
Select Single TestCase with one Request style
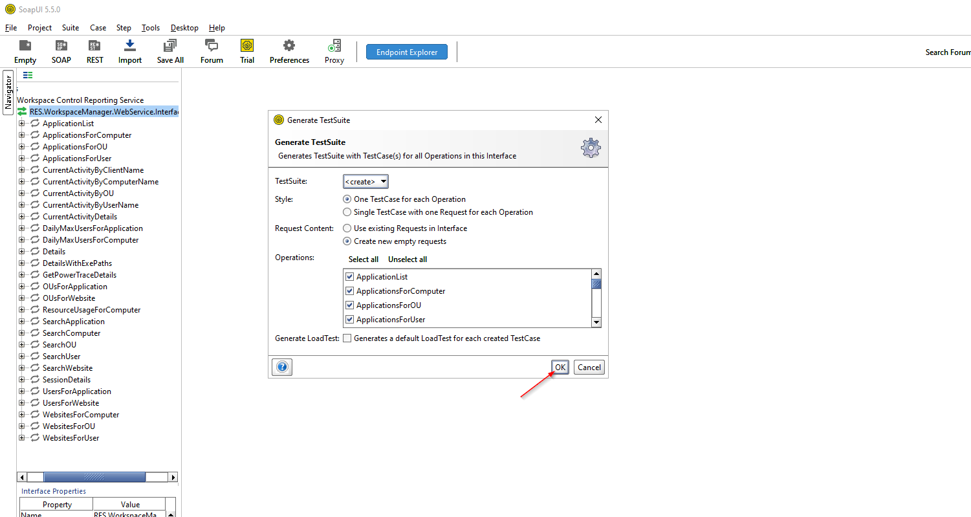coord(347,212)
